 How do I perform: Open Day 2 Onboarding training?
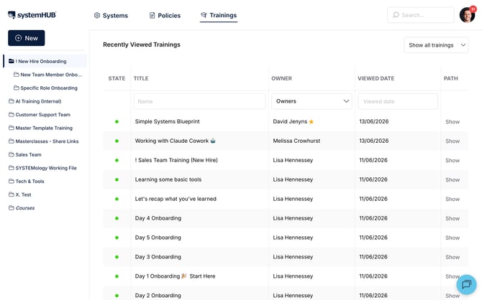(x=158, y=296)
